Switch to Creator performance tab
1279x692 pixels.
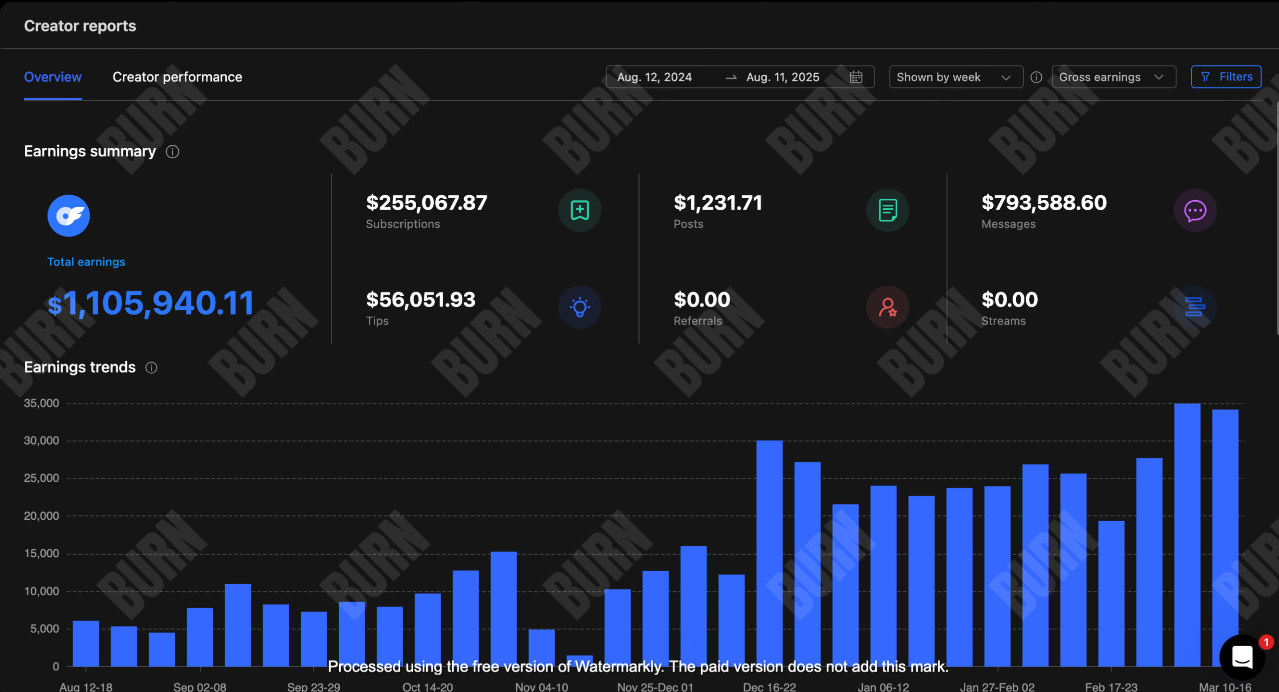click(177, 77)
